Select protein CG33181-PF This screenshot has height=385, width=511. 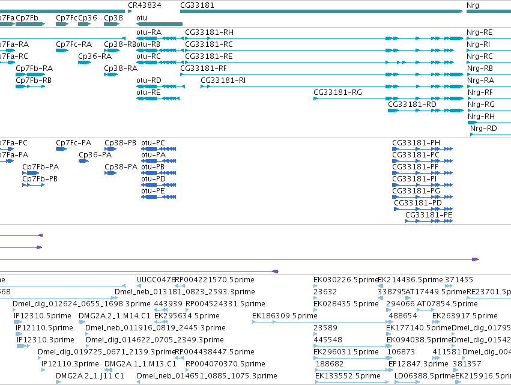(x=422, y=173)
